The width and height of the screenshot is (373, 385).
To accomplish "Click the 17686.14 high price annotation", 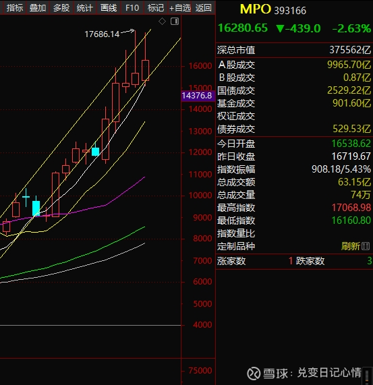I will pos(102,34).
